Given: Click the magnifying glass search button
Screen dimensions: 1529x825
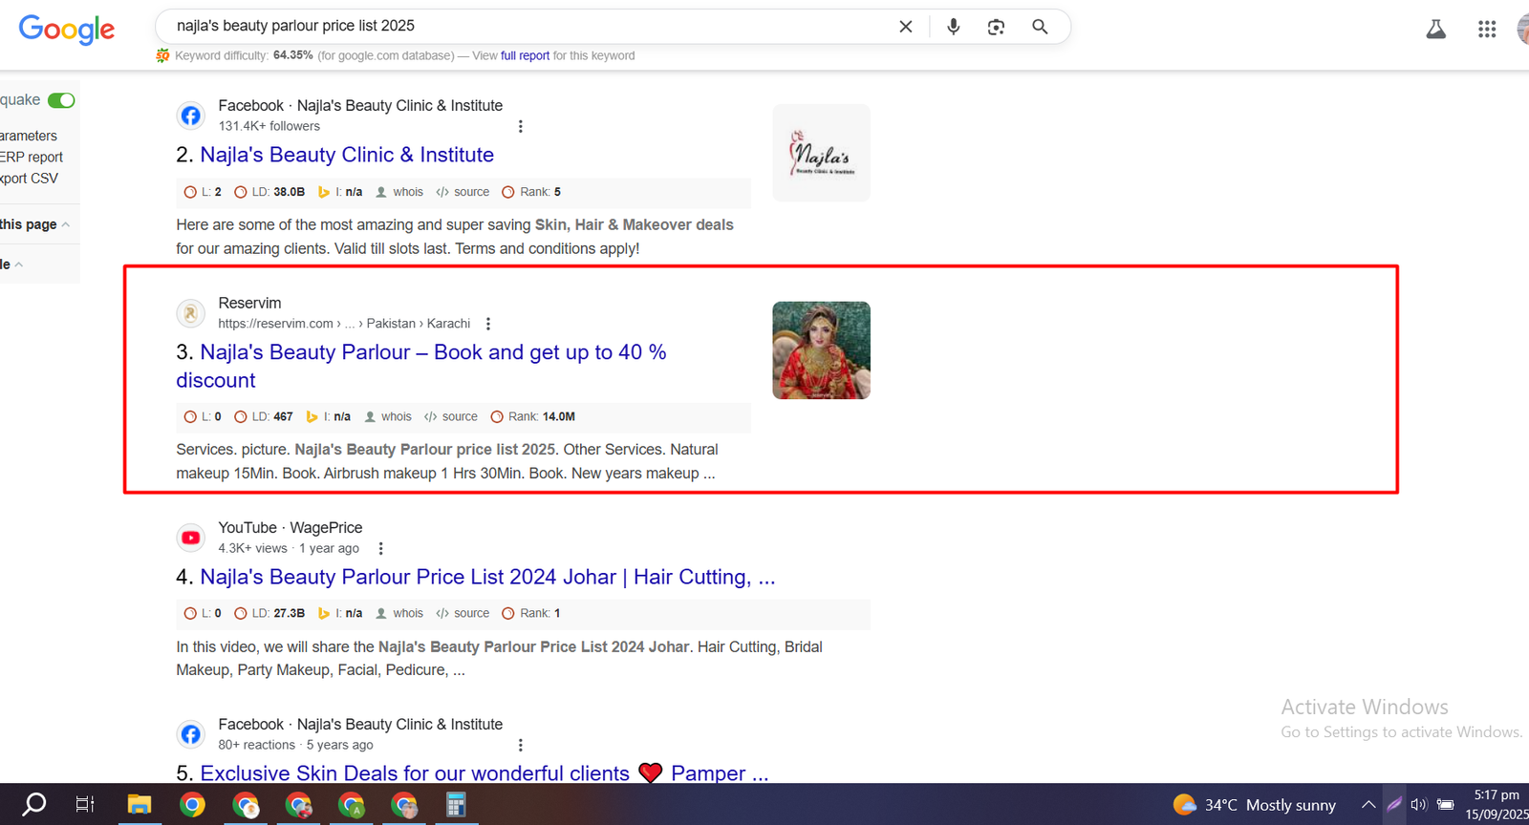Looking at the screenshot, I should click(x=1040, y=27).
